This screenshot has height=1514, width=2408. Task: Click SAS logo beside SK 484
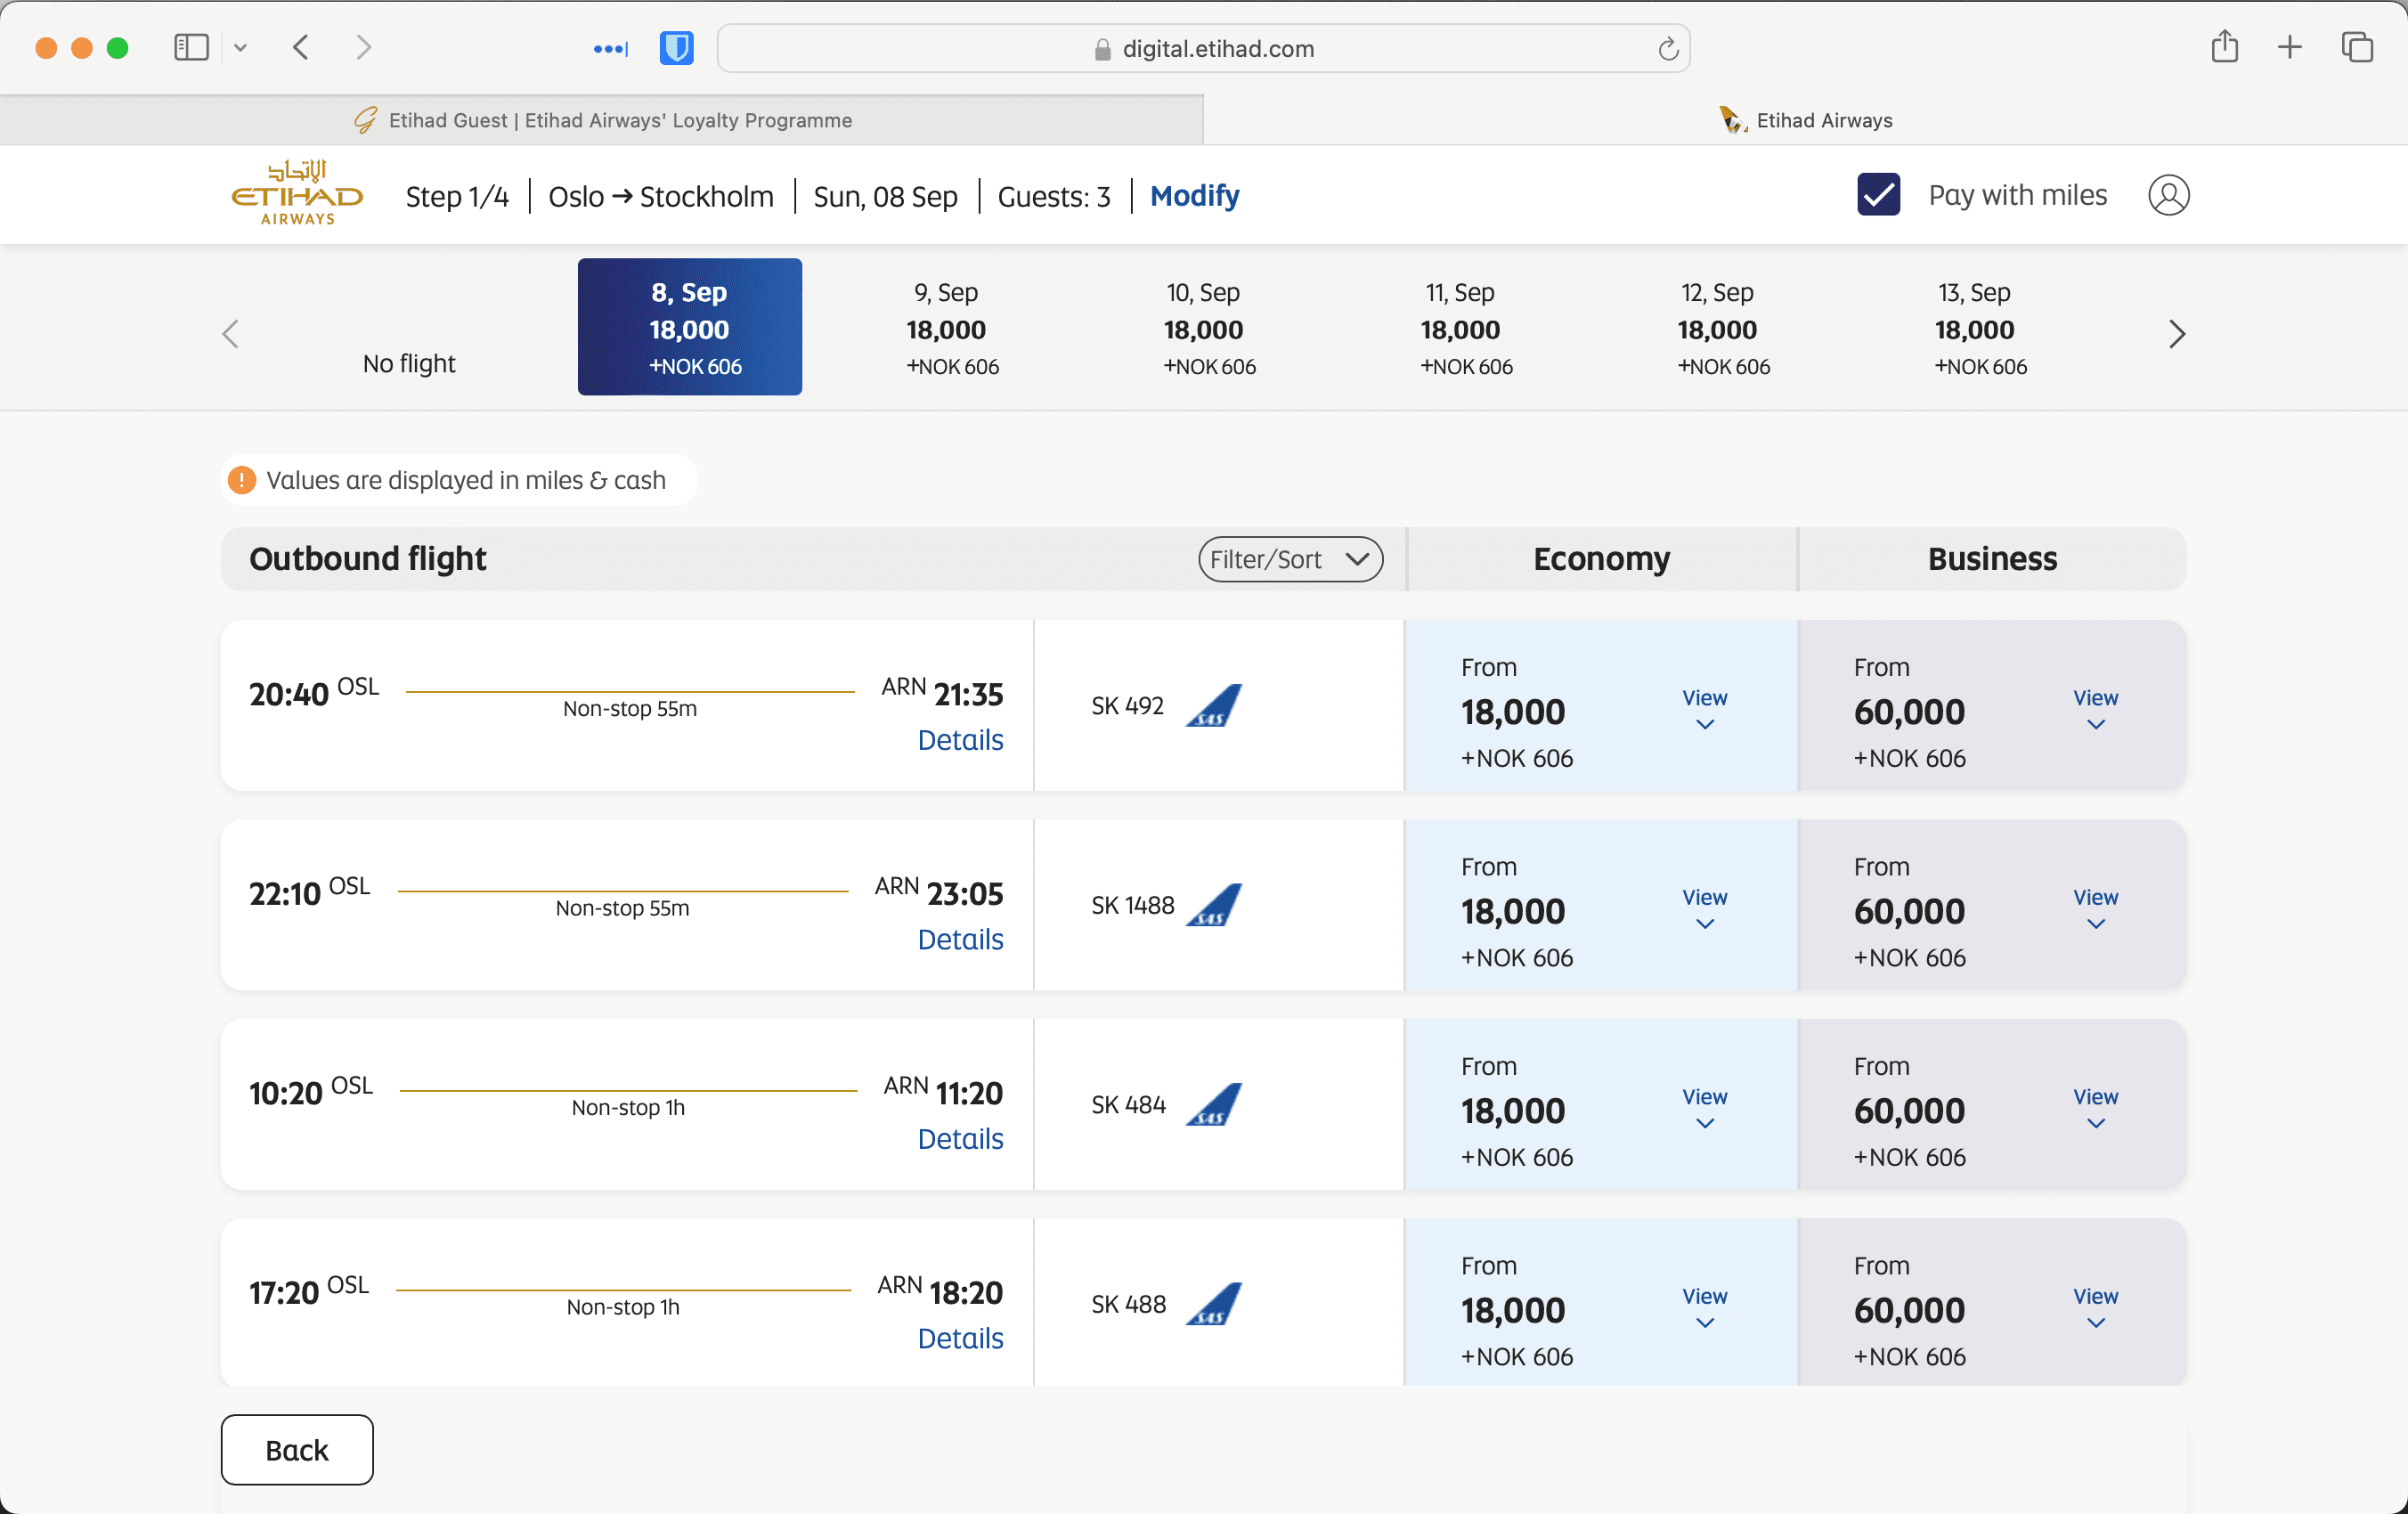1214,1105
